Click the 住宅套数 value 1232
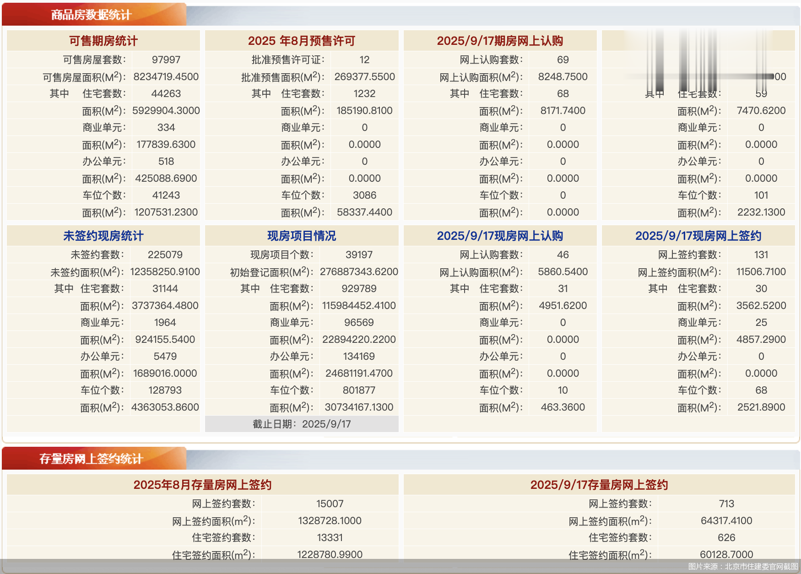Screen dimensions: 801x574 coord(365,93)
